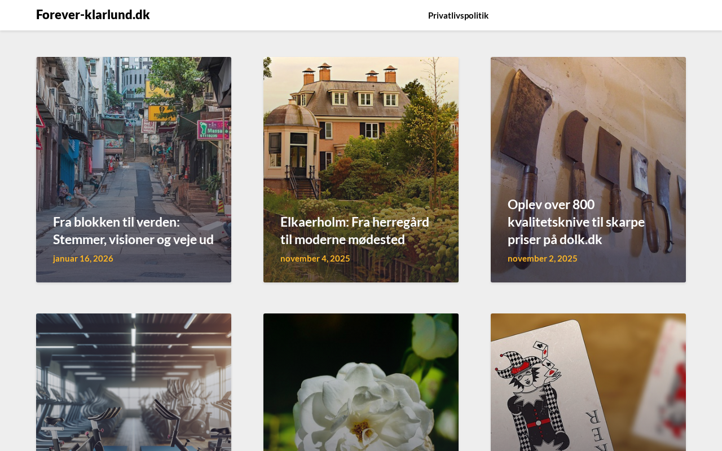The image size is (722, 451).
Task: Open the joker playing card photo card
Action: tap(588, 382)
